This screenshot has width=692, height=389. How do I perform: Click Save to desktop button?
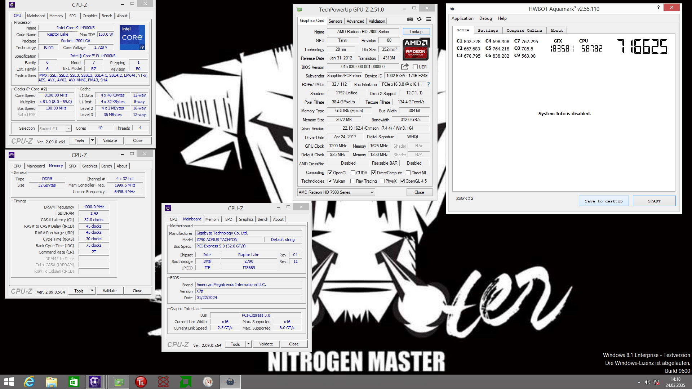604,201
